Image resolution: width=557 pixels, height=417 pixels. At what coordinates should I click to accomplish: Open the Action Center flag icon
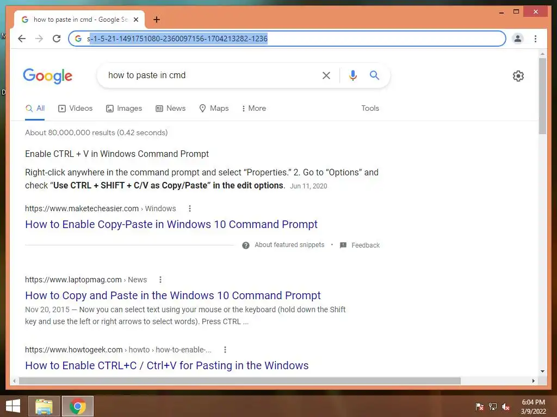480,406
